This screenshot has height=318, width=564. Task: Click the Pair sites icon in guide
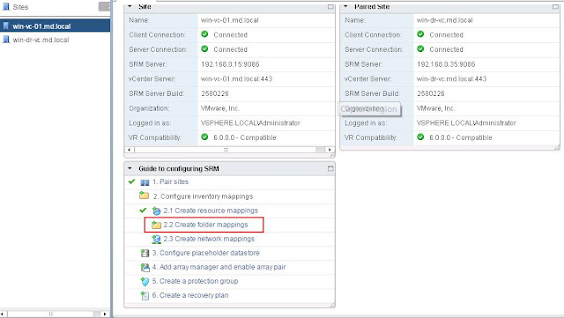point(145,182)
